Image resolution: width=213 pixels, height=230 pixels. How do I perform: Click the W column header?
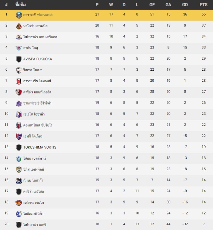(x=111, y=5)
